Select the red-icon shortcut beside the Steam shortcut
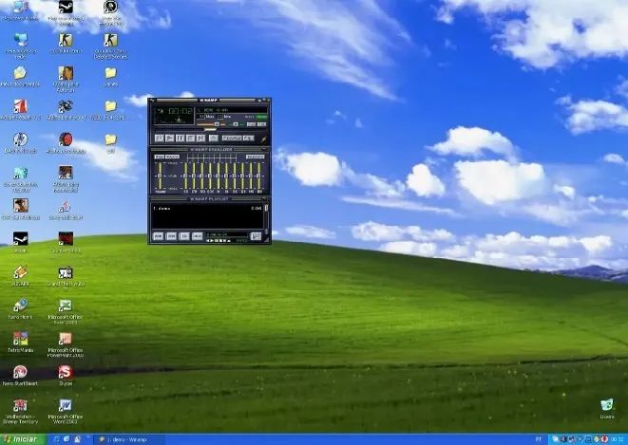The width and height of the screenshot is (628, 445). coord(66,242)
